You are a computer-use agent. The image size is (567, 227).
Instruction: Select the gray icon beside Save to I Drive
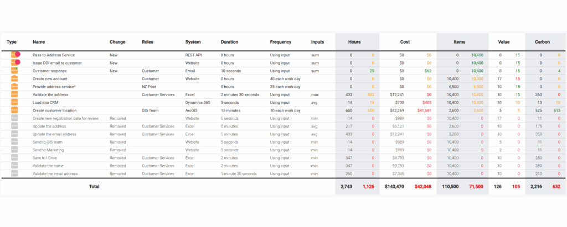pos(14,158)
